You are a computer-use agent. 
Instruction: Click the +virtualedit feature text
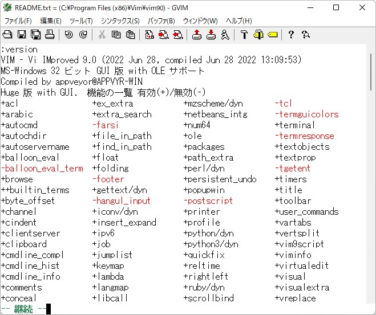coord(302,265)
